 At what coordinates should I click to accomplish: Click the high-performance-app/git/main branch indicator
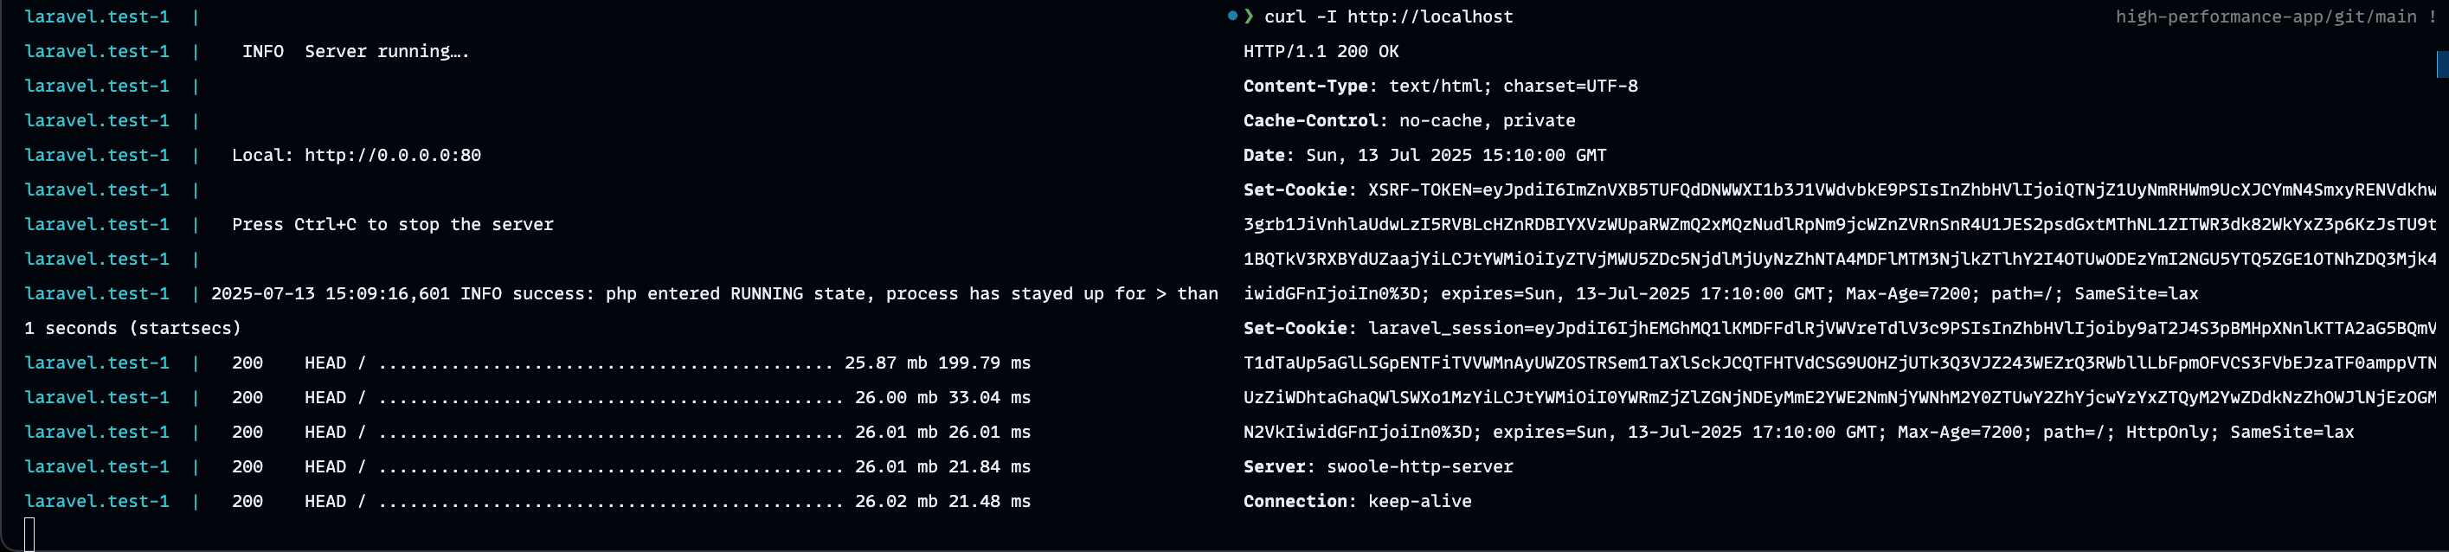[x=2266, y=16]
